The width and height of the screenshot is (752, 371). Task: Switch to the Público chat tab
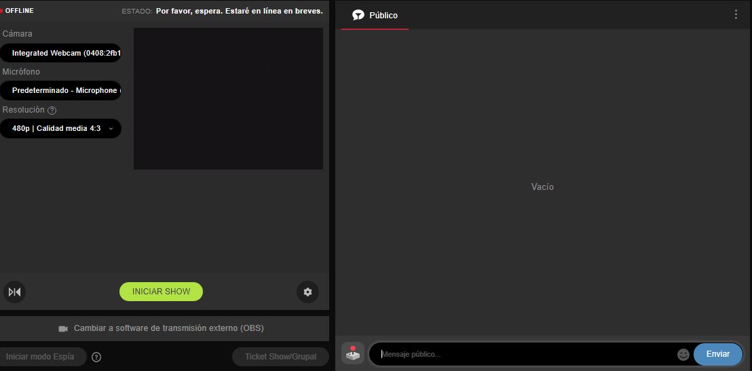tap(375, 16)
